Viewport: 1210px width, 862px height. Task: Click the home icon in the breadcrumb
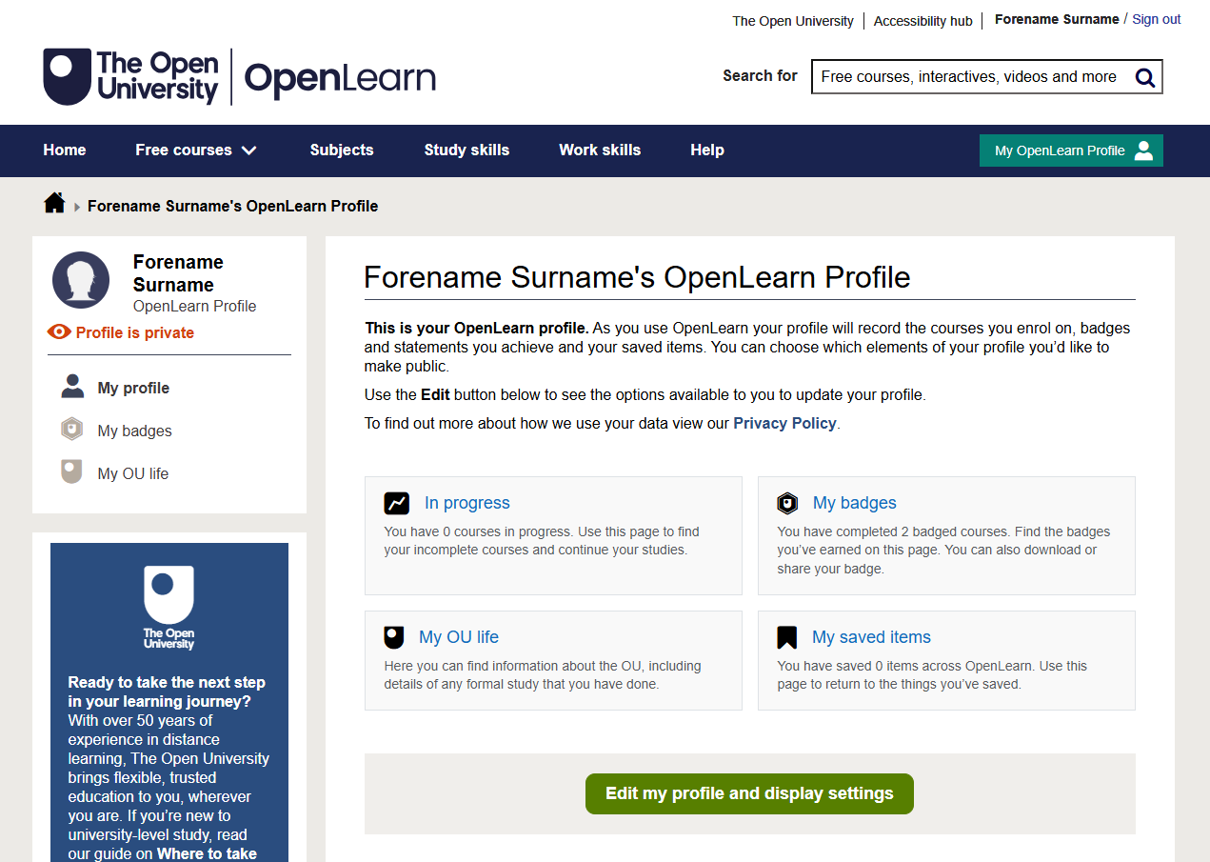click(x=54, y=202)
